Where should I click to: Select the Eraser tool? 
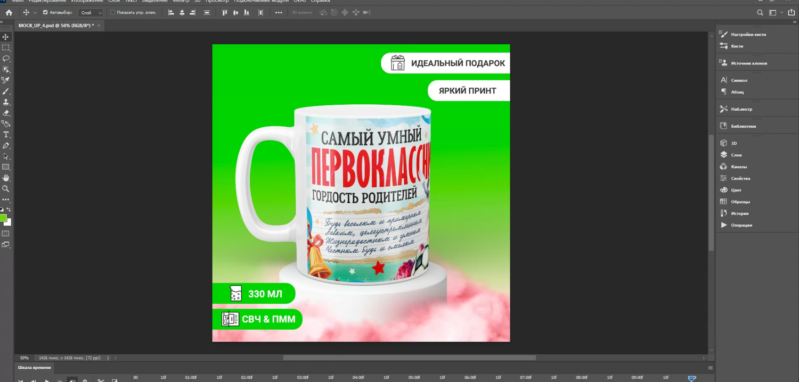pyautogui.click(x=6, y=113)
